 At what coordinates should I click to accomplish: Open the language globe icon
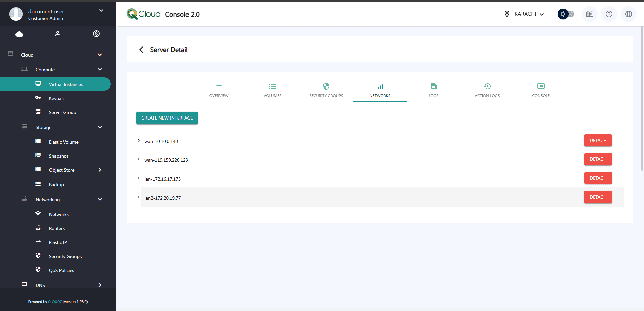tap(628, 14)
